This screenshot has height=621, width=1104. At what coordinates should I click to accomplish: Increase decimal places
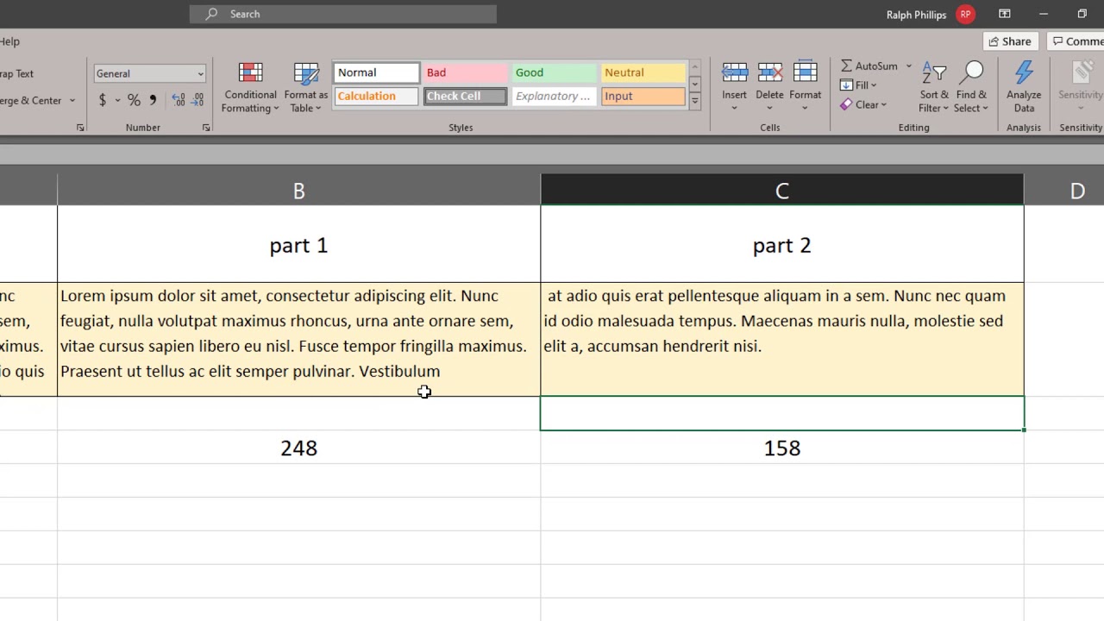tap(179, 100)
